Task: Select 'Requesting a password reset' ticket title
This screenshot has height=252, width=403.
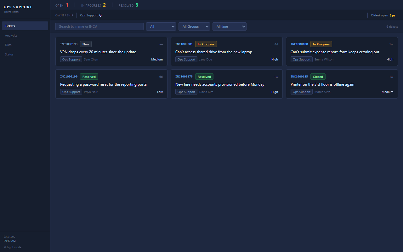Action: [104, 84]
